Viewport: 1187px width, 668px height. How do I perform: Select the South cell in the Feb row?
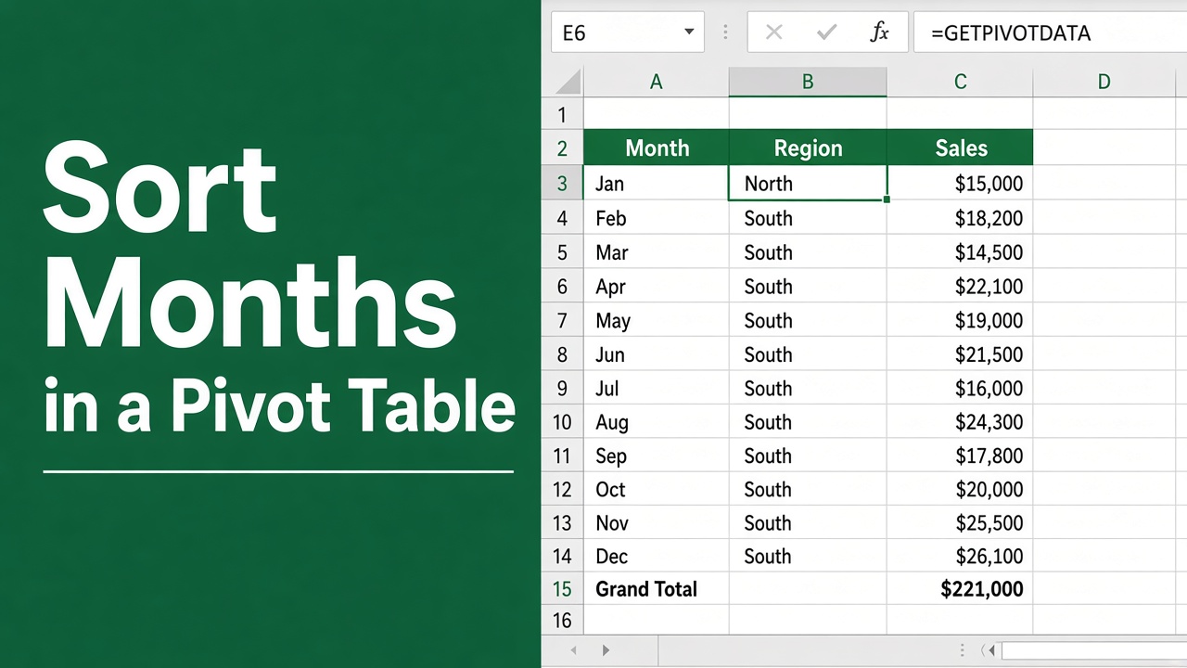[x=808, y=218]
